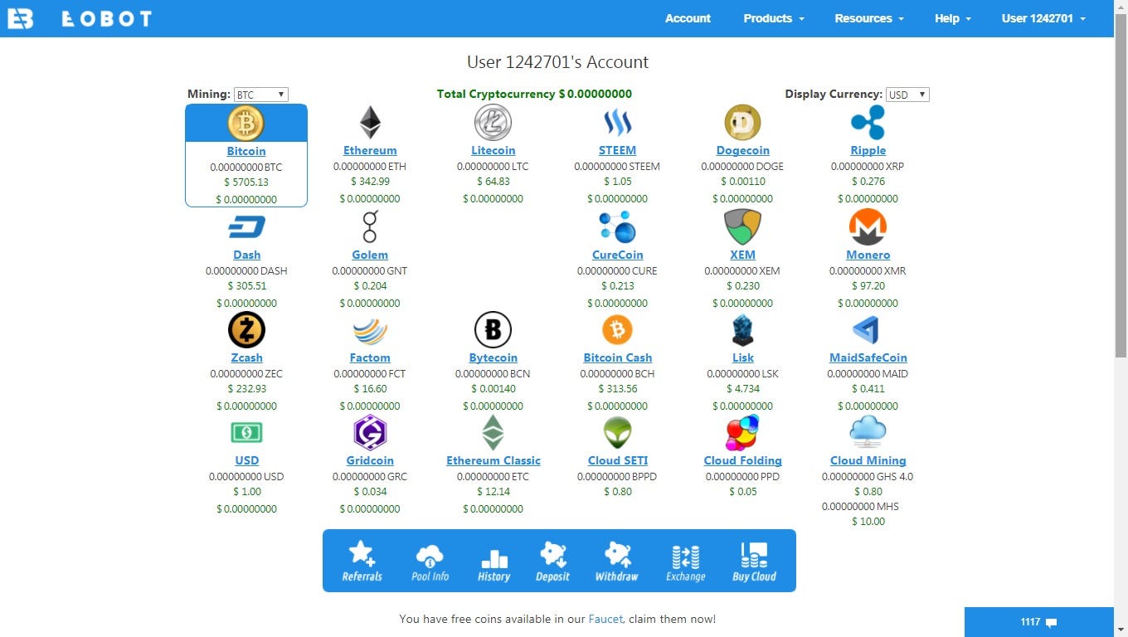Click the Monero orange icon
Image resolution: width=1128 pixels, height=637 pixels.
(x=868, y=226)
